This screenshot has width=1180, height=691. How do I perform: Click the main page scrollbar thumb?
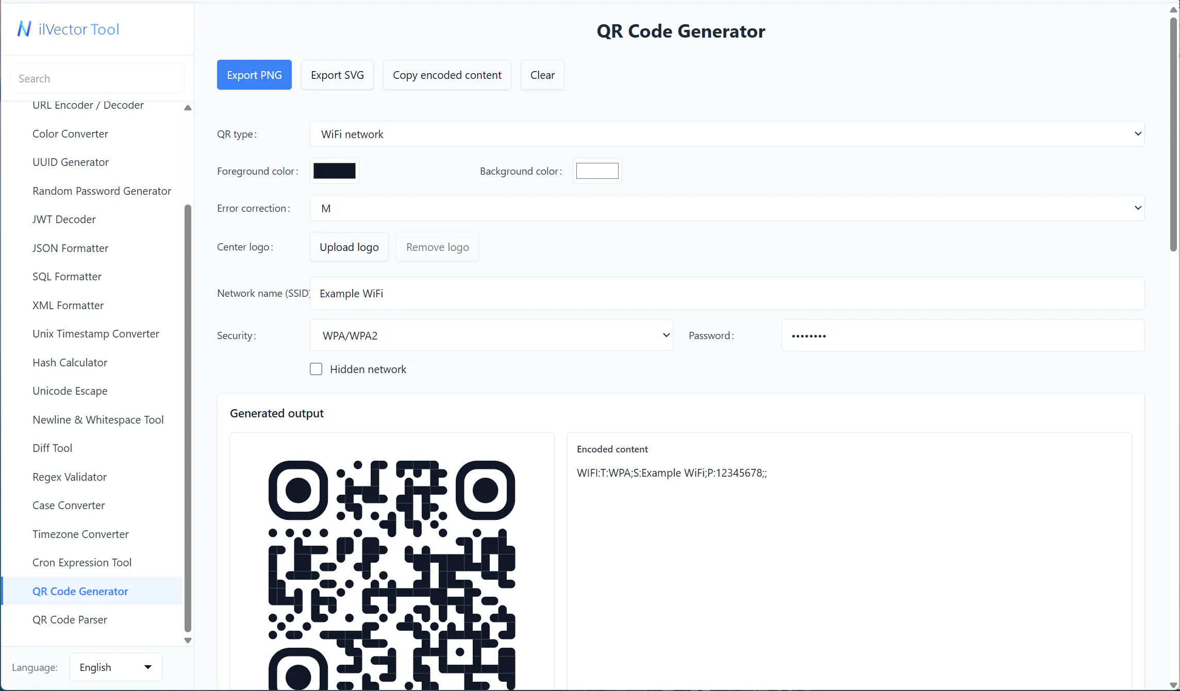click(x=1173, y=134)
